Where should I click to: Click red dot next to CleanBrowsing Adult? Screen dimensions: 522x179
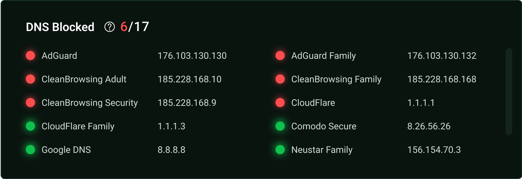[x=30, y=79]
